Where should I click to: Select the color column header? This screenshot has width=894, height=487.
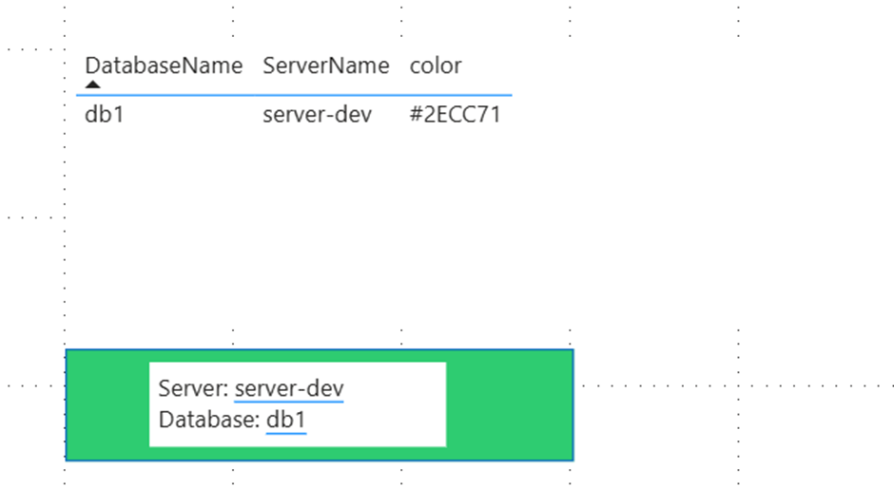[436, 66]
